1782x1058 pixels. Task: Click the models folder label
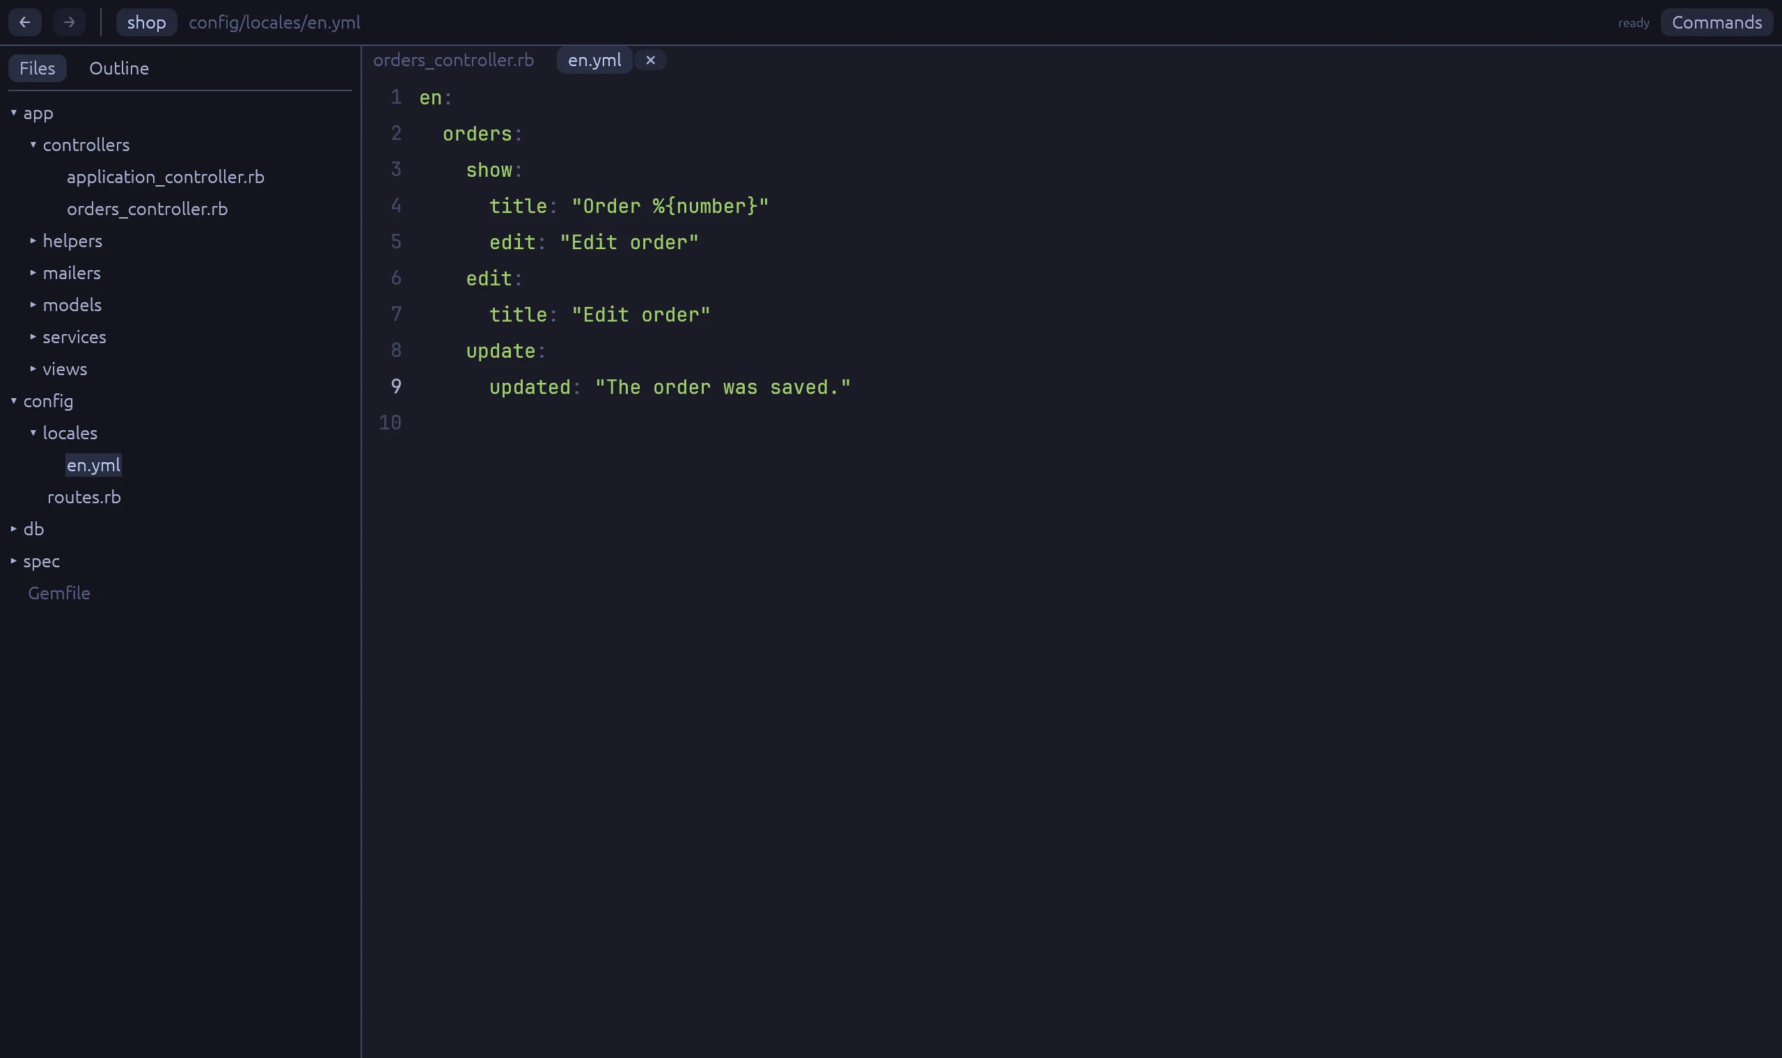(72, 305)
